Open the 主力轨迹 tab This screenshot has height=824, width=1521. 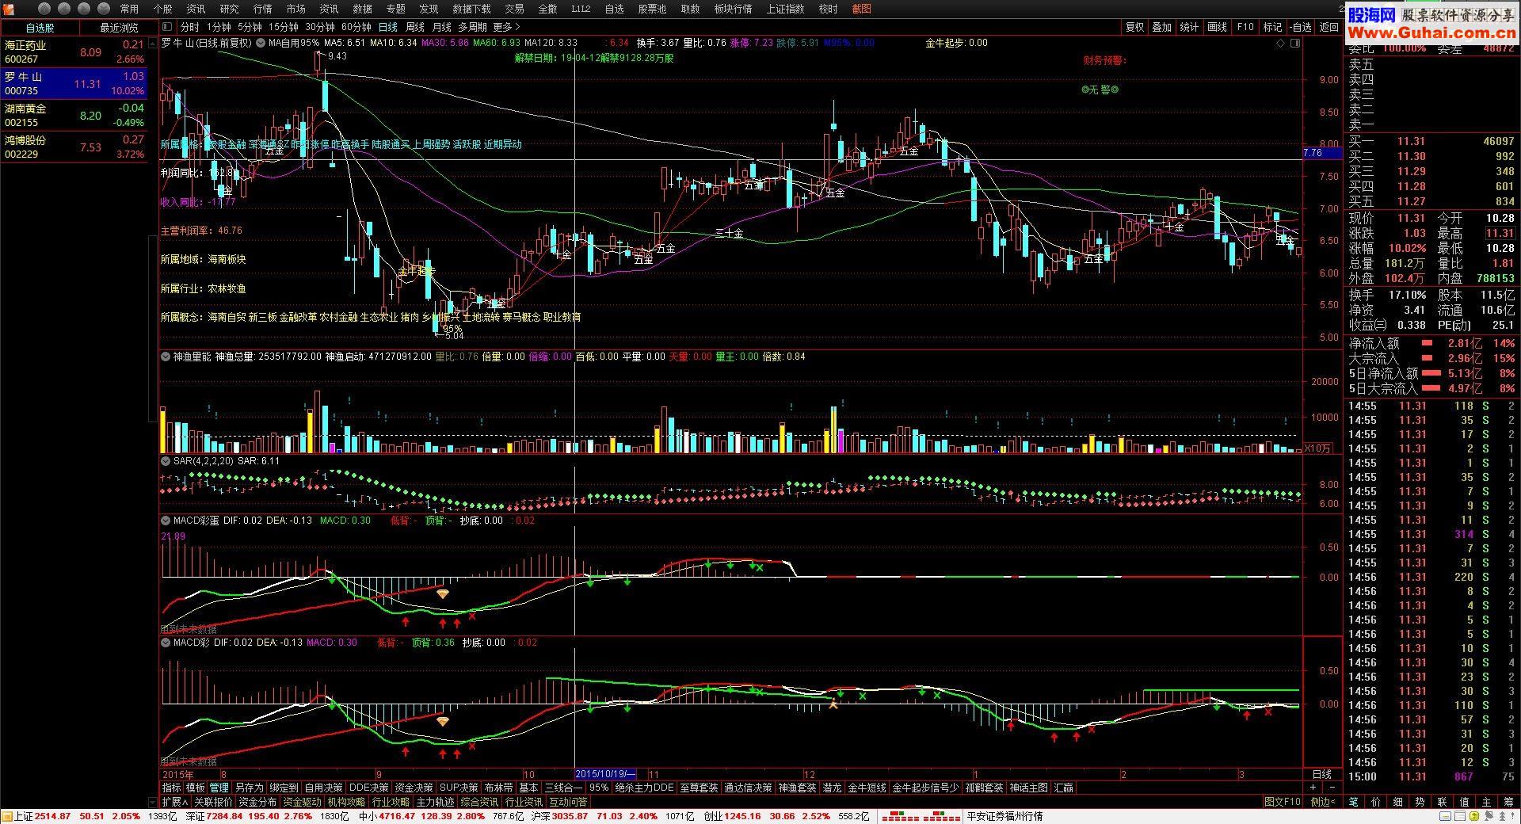click(x=436, y=802)
